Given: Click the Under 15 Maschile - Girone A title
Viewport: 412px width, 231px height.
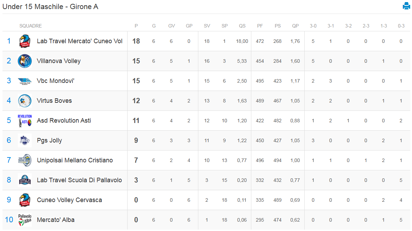Looking at the screenshot, I should pyautogui.click(x=50, y=7).
